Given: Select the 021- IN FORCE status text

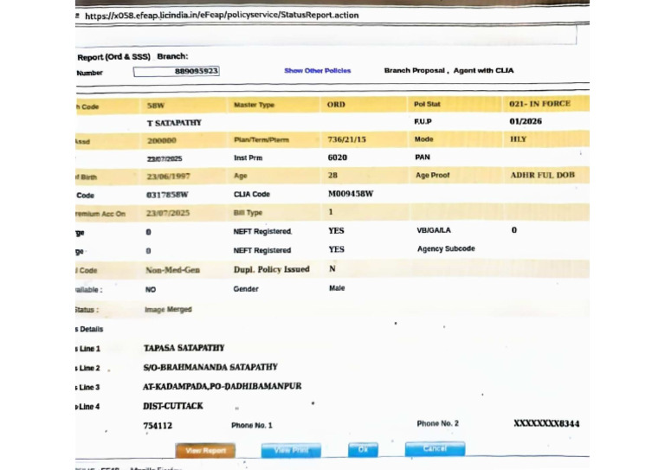Looking at the screenshot, I should (540, 104).
